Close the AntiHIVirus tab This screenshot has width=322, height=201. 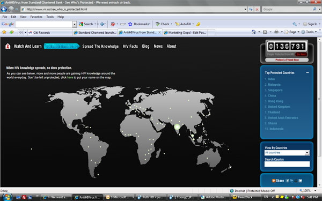(x=159, y=32)
